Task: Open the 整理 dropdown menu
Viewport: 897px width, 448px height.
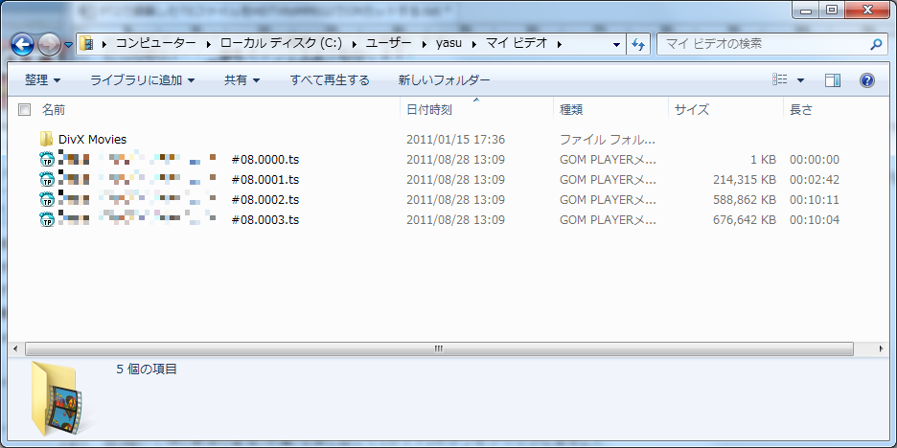Action: [x=42, y=80]
